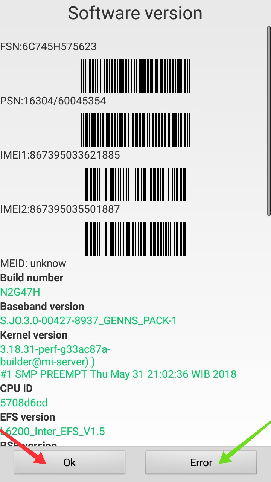Tap the IMEI1 barcode image
Screen dimensions: 271x482
coord(135,185)
